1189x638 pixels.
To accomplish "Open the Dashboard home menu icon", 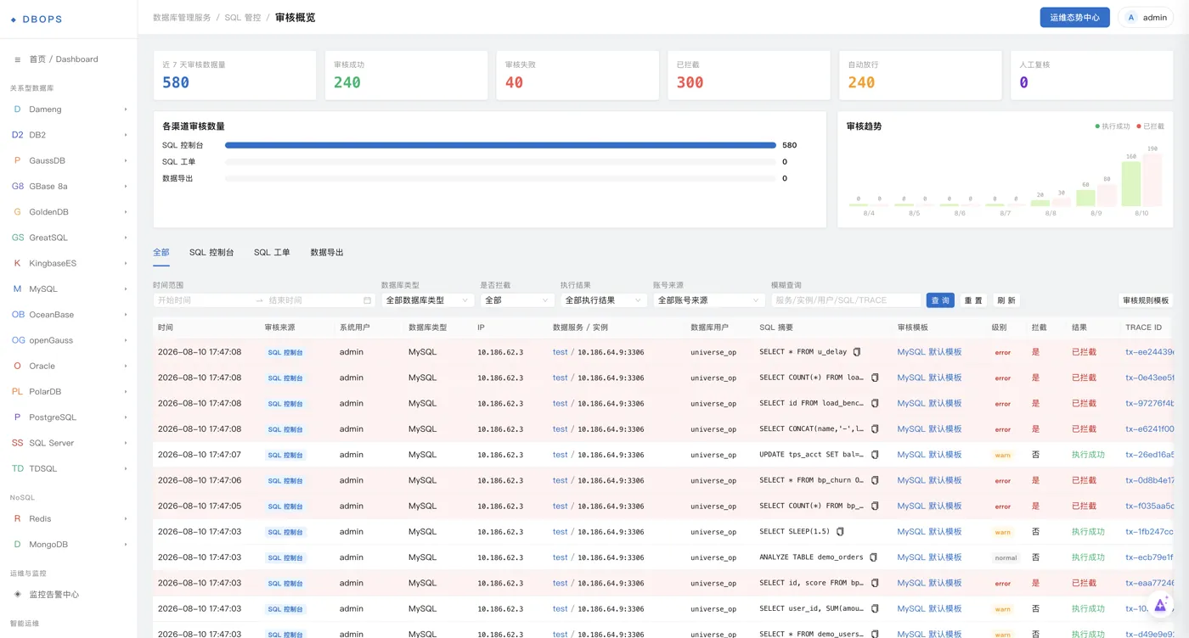I will tap(18, 59).
